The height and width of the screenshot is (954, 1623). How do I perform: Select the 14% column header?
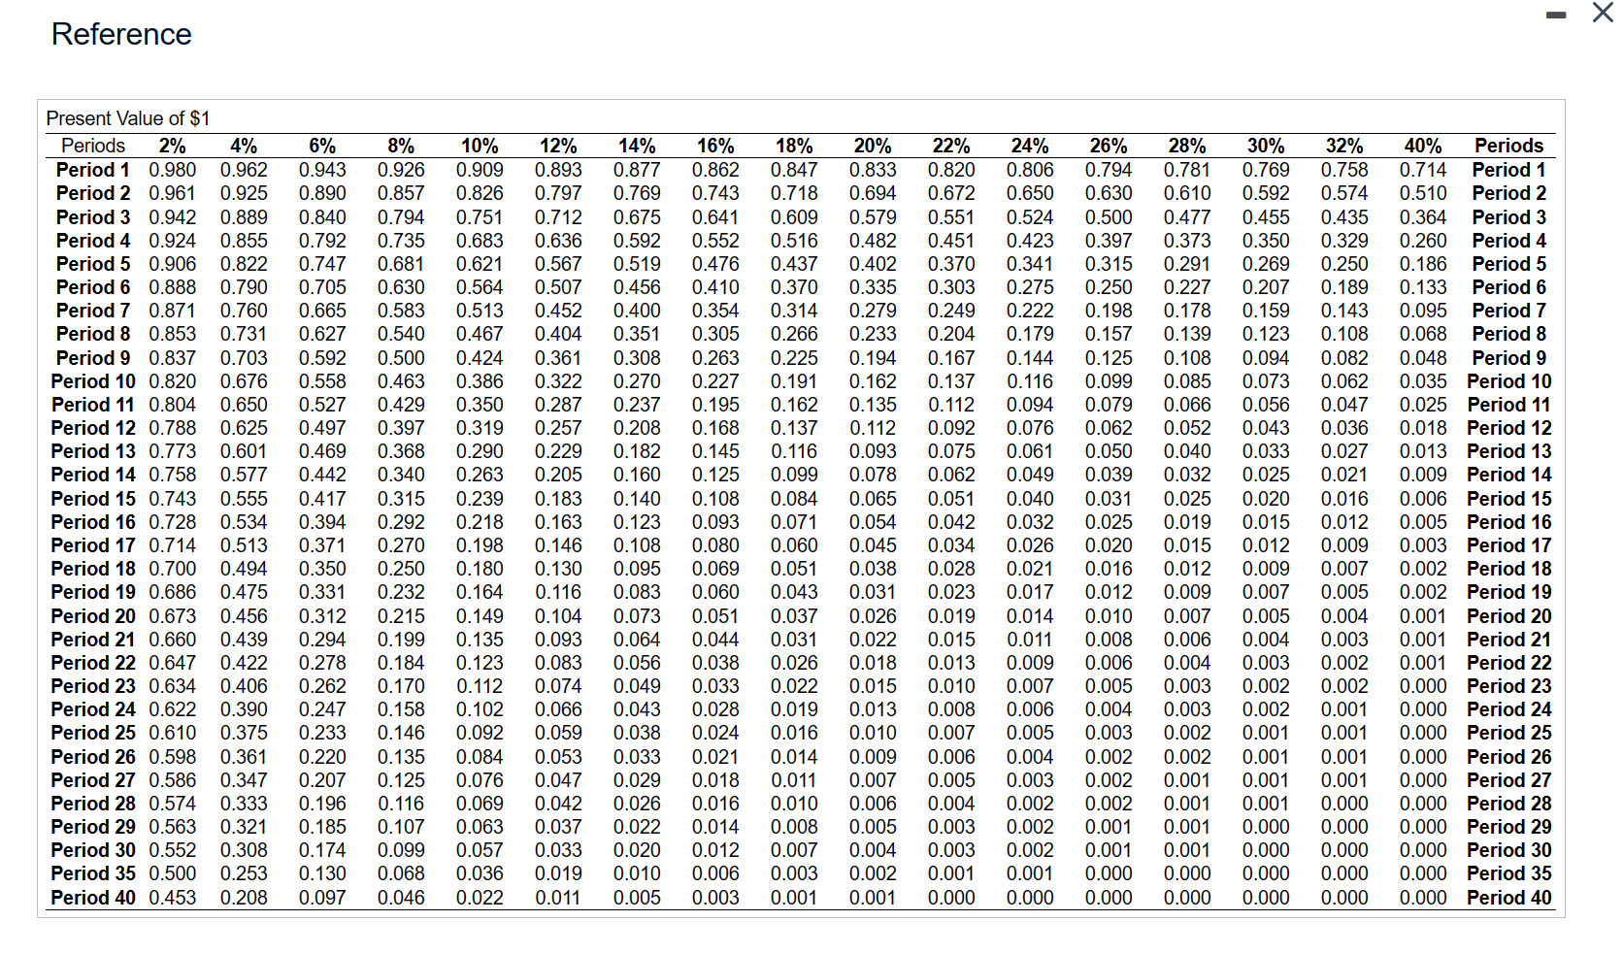tap(637, 146)
